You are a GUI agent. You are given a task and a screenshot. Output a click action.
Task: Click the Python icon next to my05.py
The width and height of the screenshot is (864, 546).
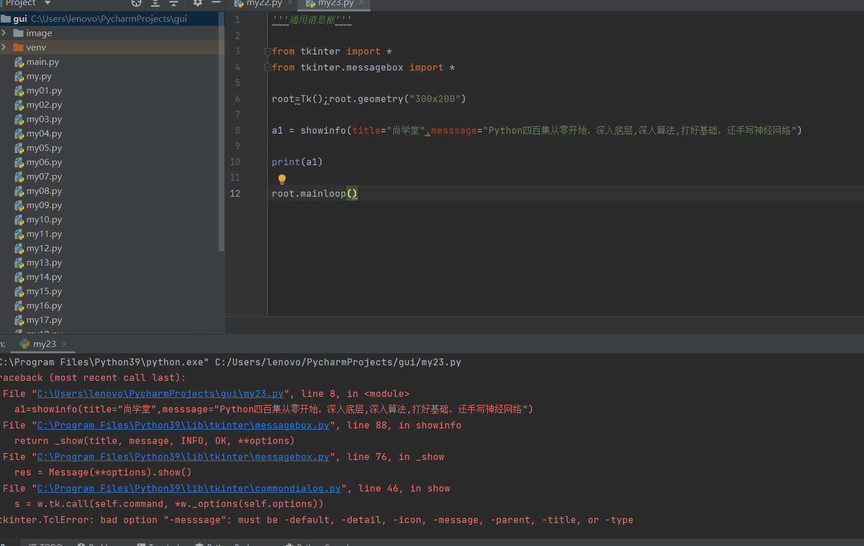tap(19, 148)
